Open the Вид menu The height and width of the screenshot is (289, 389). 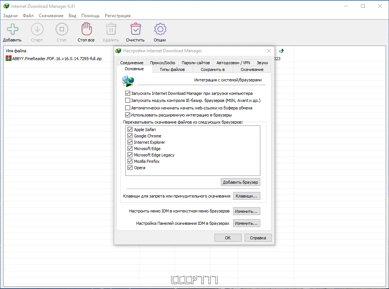tap(72, 16)
